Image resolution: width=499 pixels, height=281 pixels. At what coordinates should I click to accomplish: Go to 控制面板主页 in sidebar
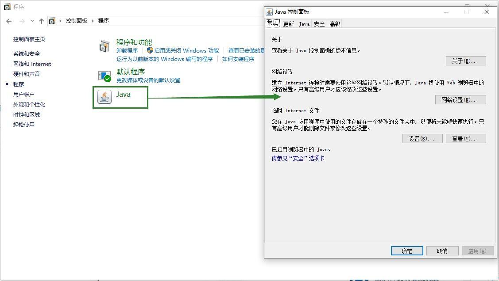click(x=29, y=39)
